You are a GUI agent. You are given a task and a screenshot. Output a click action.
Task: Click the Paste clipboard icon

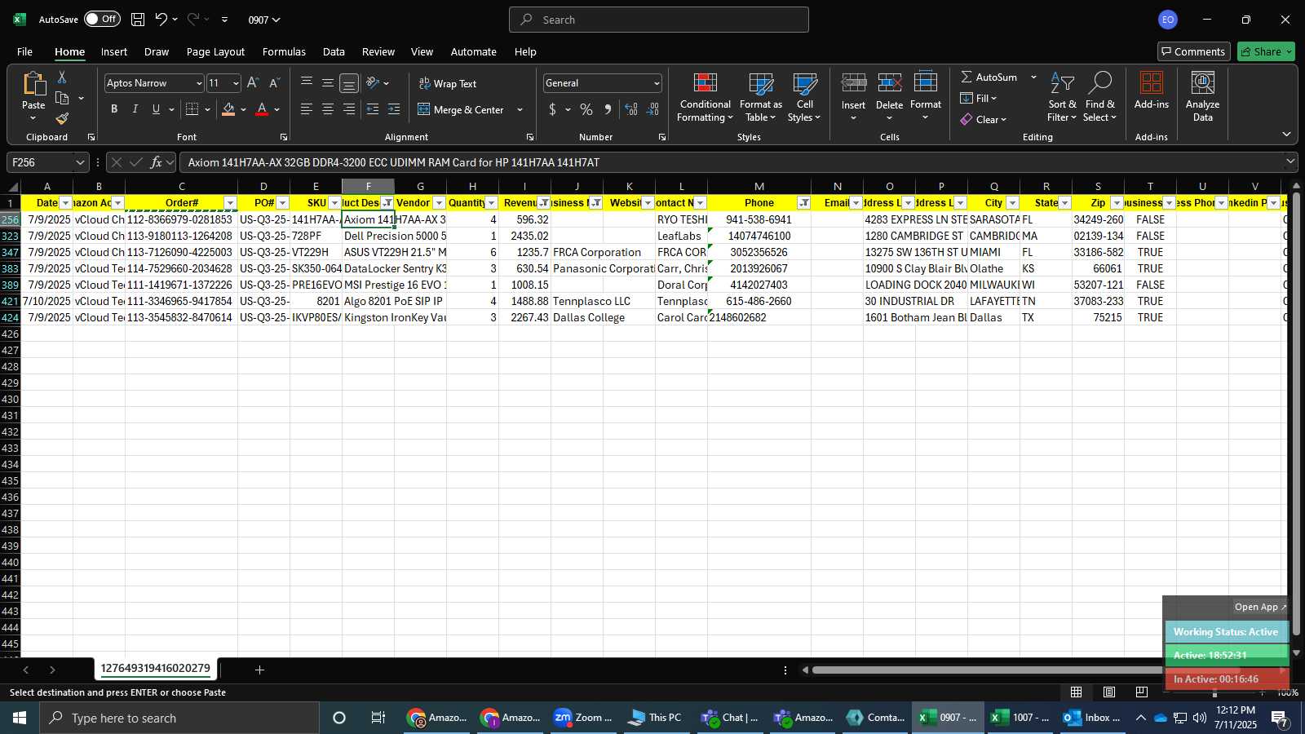pos(33,84)
